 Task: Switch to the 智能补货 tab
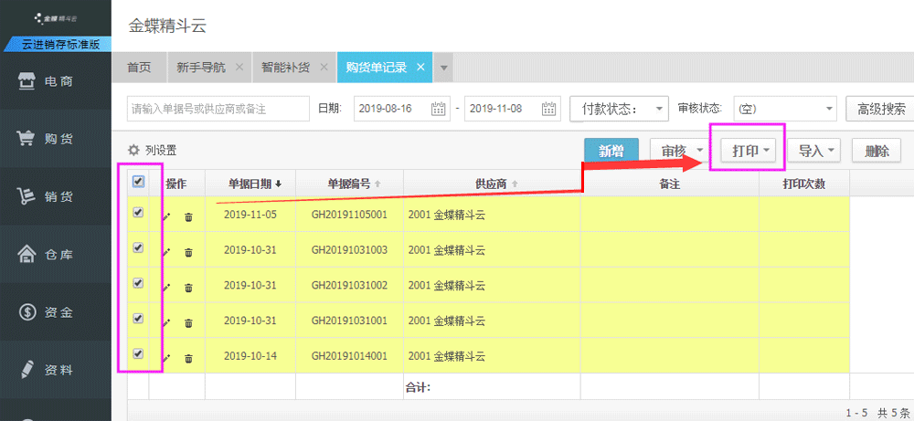click(x=285, y=67)
